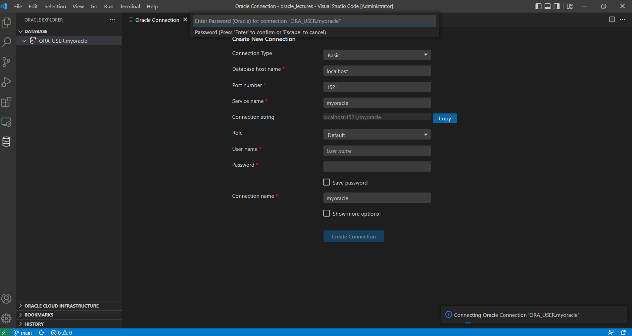Click the Copy connection string button

click(x=445, y=118)
